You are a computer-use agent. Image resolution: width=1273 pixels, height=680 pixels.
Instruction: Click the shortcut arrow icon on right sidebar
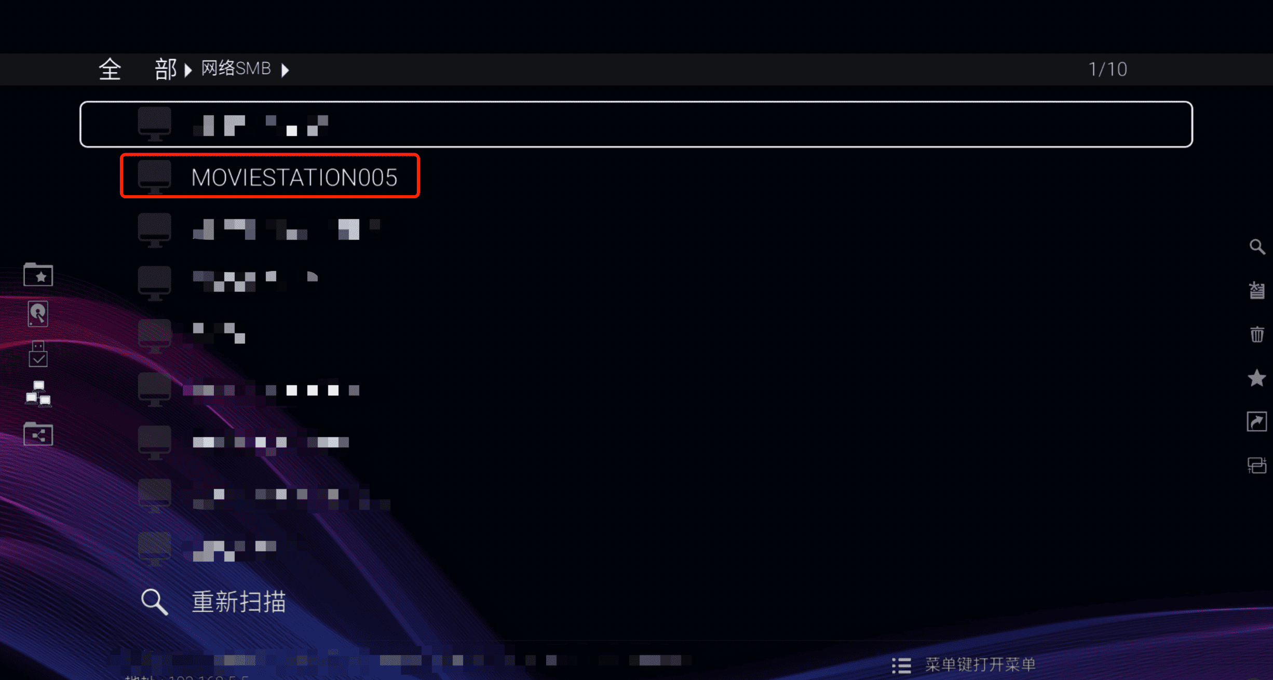click(1257, 421)
